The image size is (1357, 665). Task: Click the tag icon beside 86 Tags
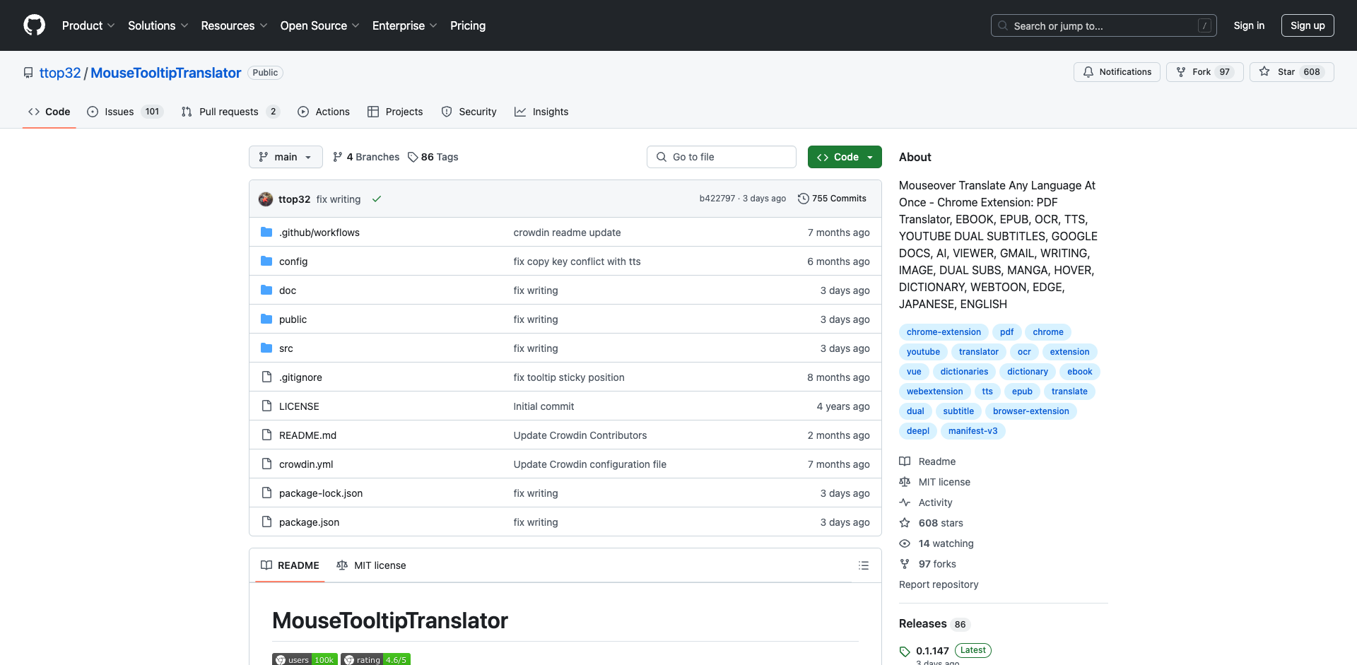pos(413,157)
